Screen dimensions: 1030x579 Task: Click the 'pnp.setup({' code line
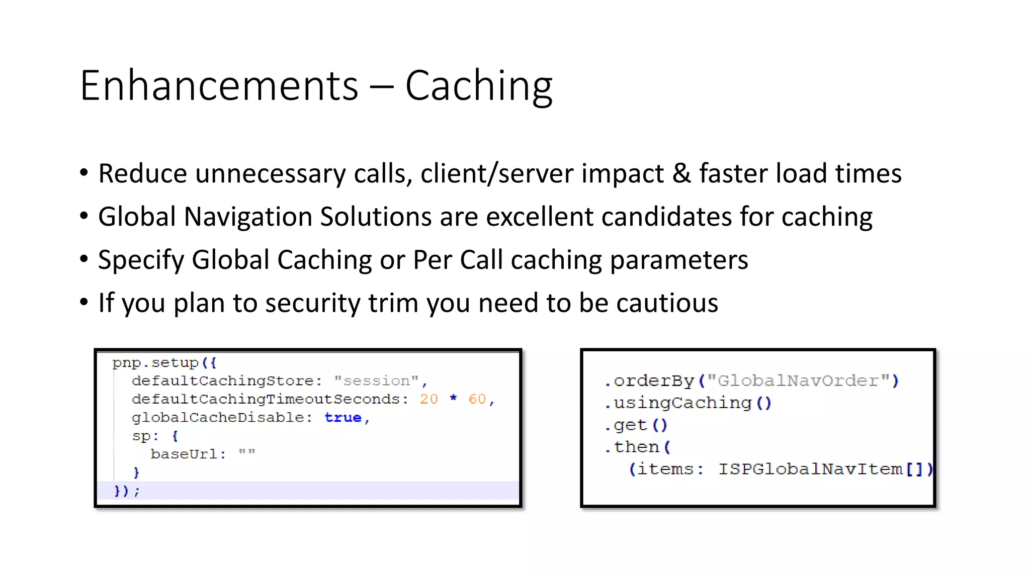tap(164, 363)
